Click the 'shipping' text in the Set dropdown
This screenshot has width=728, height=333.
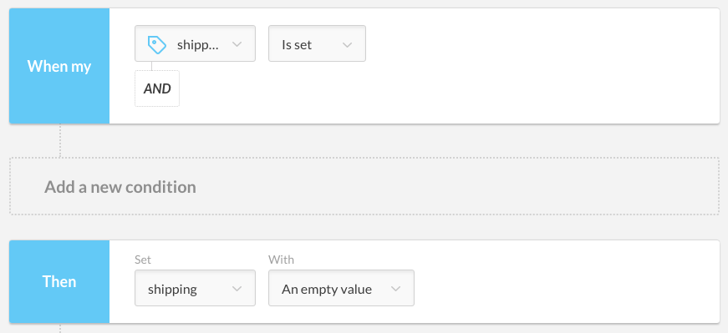click(x=172, y=290)
